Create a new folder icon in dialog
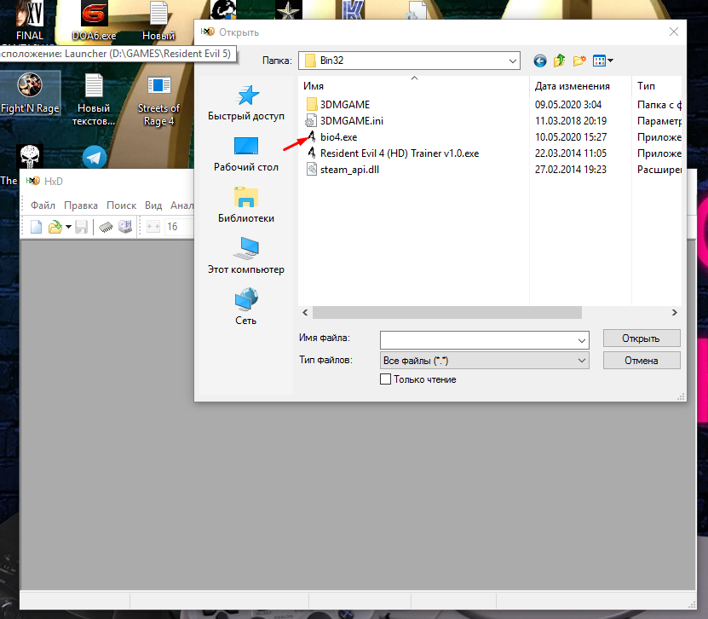 pos(579,61)
